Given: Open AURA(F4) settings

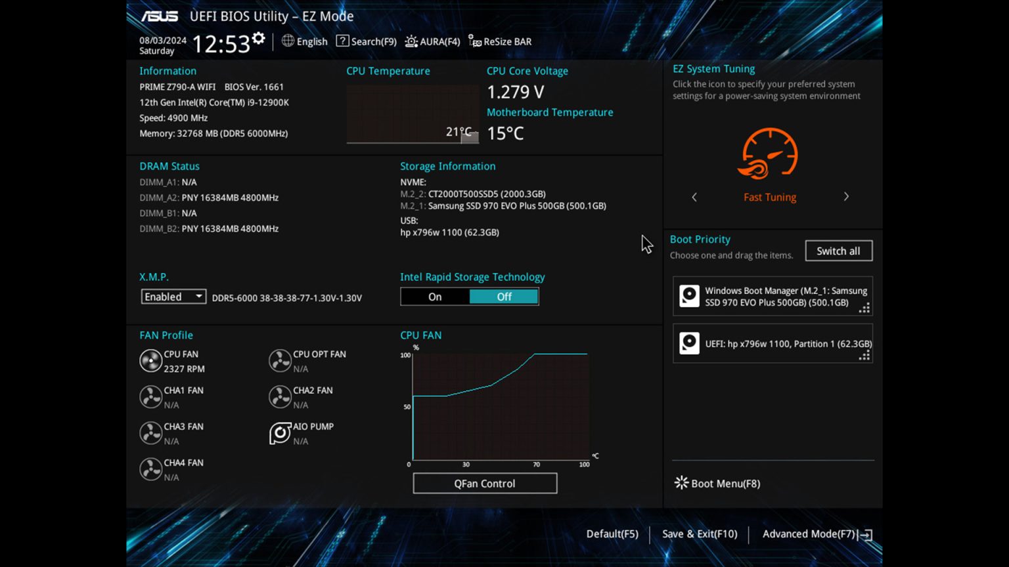Looking at the screenshot, I should coord(432,41).
